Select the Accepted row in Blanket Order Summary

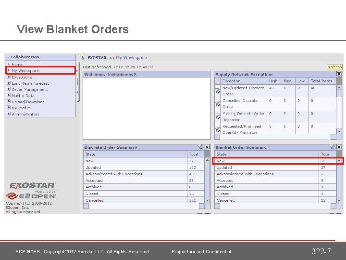click(275, 181)
